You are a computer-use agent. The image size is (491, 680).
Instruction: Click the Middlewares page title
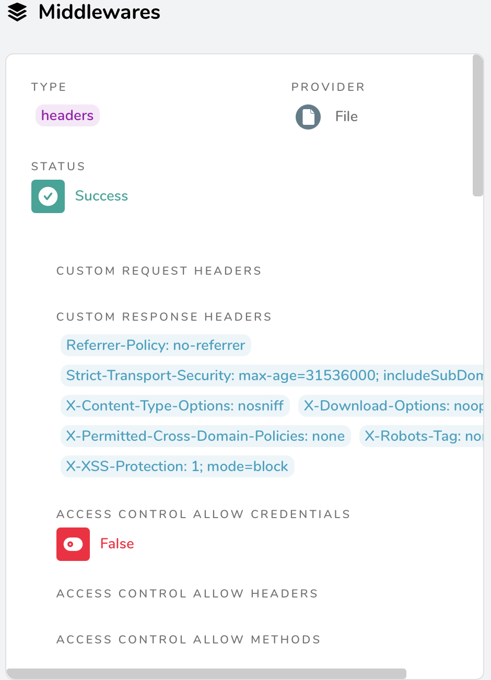(x=99, y=12)
